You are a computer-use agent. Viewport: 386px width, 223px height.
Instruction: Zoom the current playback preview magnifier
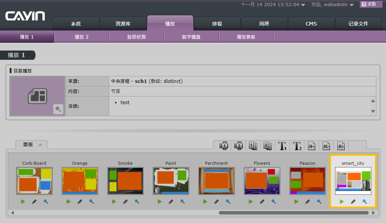coord(58,109)
